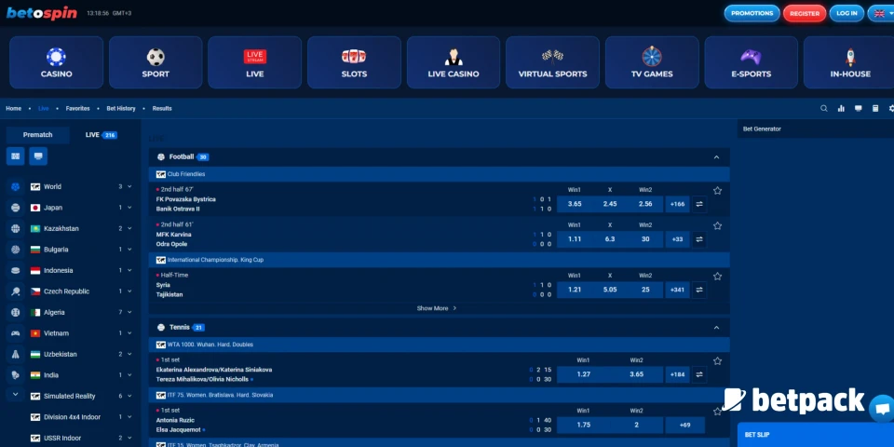Click the Promotions button
894x447 pixels.
pos(752,13)
